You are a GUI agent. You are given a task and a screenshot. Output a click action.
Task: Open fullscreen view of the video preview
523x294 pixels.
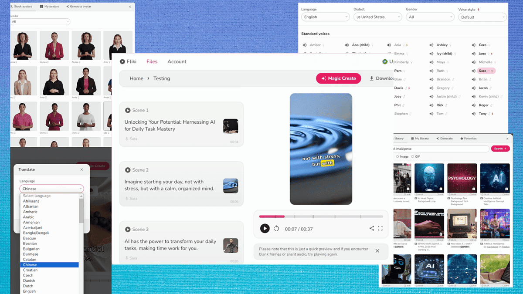click(380, 228)
